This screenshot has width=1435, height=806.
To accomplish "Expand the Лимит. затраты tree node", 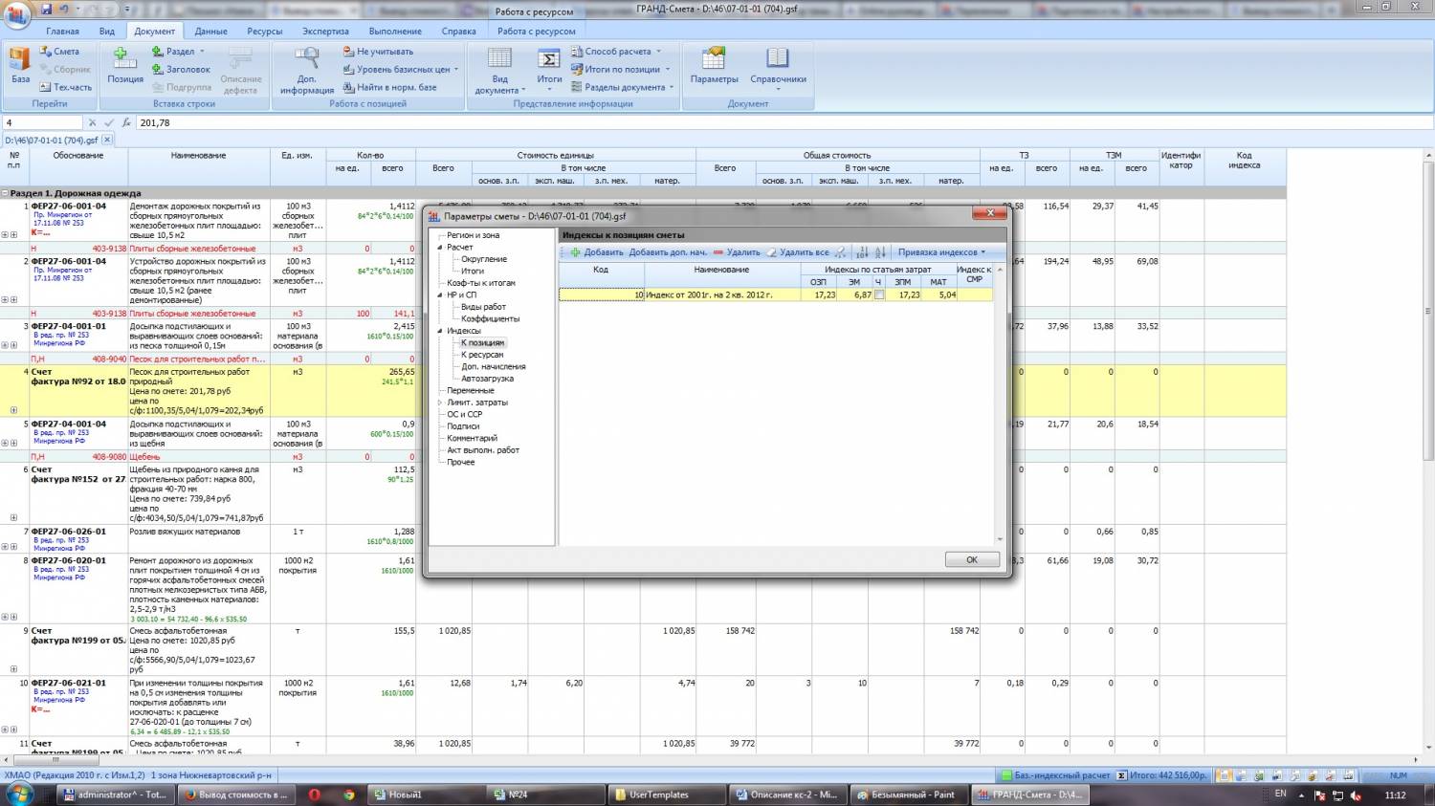I will tap(440, 403).
